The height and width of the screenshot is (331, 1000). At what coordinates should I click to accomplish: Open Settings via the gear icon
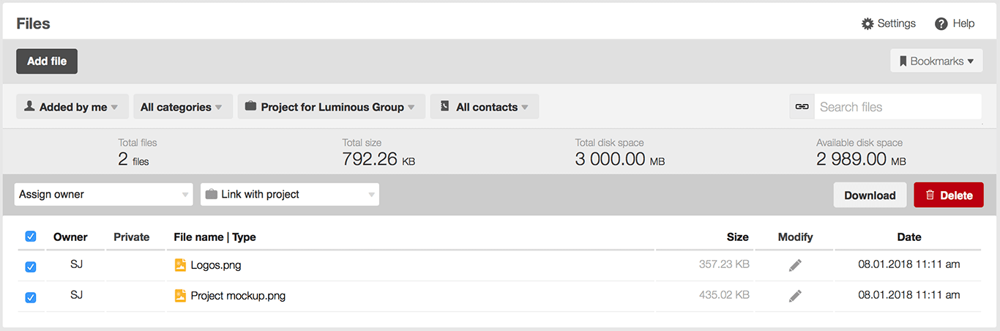click(867, 23)
